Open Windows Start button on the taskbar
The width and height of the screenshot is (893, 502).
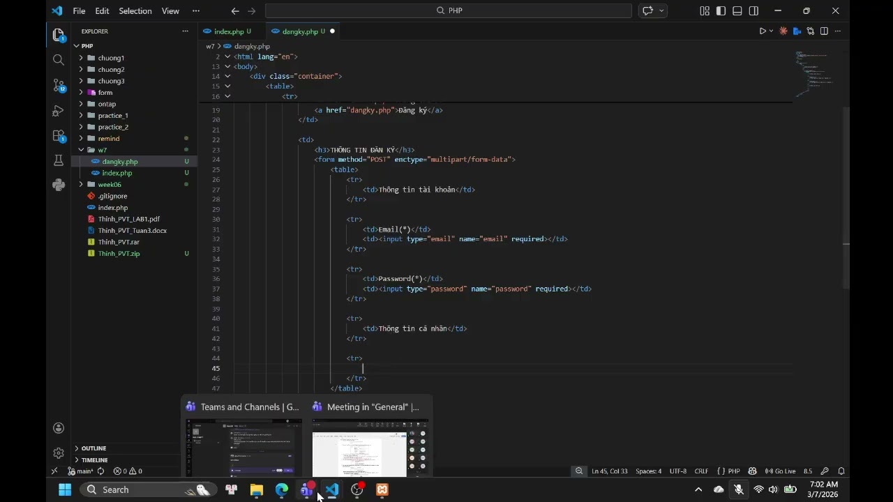pos(65,489)
